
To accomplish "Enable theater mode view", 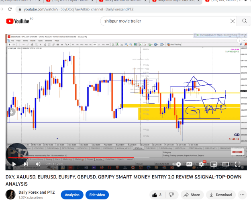I will [226, 164].
